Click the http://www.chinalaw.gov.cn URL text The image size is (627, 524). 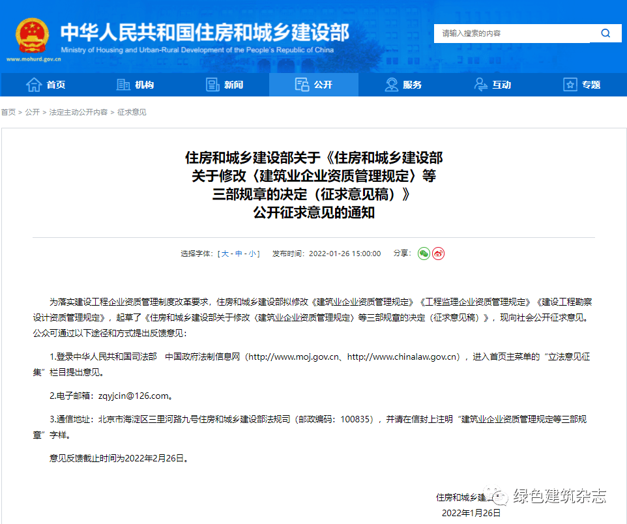[402, 357]
